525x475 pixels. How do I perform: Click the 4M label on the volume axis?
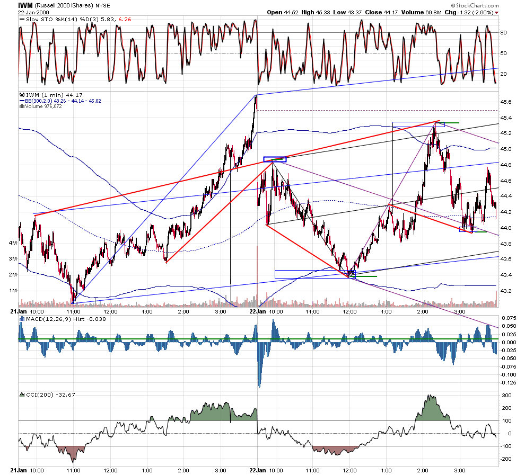click(x=12, y=243)
